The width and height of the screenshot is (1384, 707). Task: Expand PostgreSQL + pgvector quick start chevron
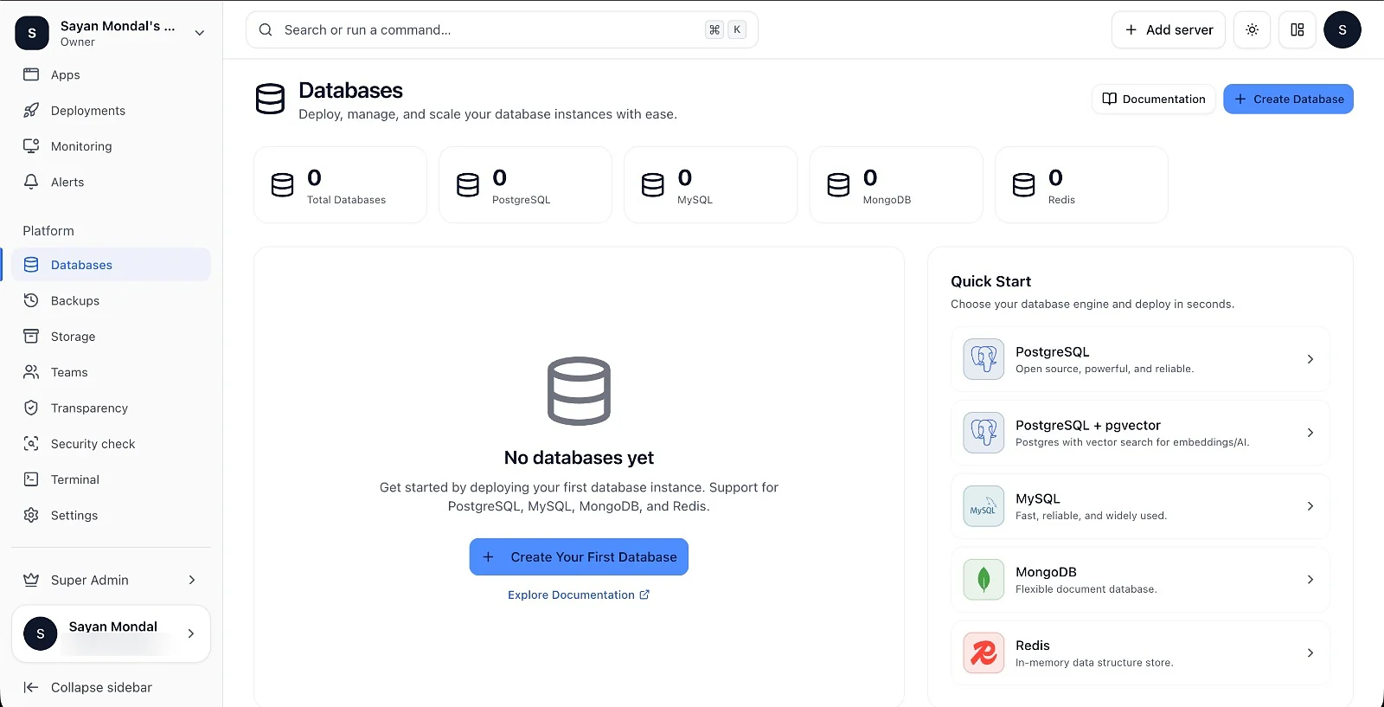pos(1310,433)
